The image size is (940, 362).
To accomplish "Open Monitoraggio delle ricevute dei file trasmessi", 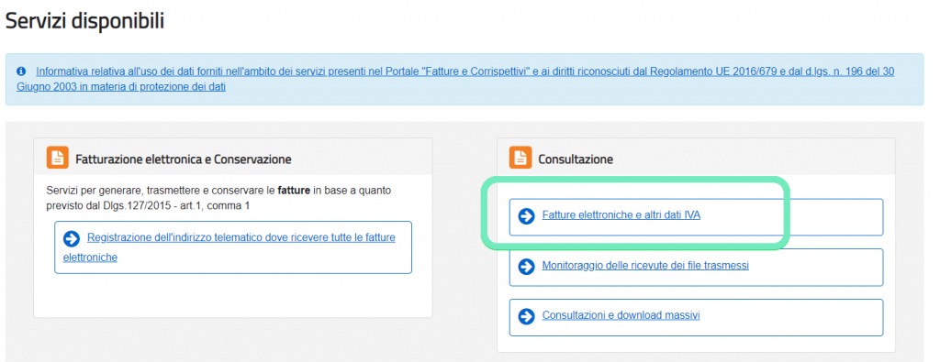I will [645, 265].
